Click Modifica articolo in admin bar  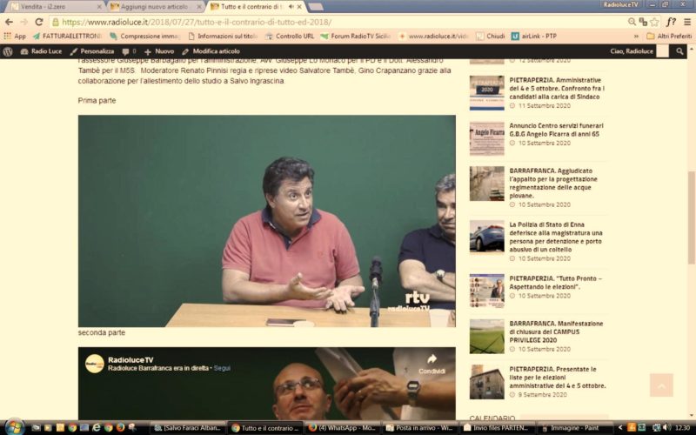point(211,51)
